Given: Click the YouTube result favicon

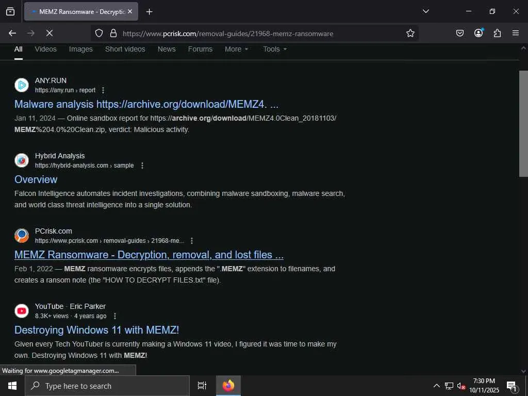Looking at the screenshot, I should click(x=22, y=311).
